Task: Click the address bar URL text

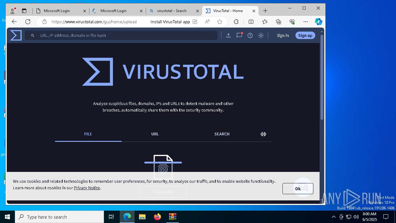Action: (94, 22)
